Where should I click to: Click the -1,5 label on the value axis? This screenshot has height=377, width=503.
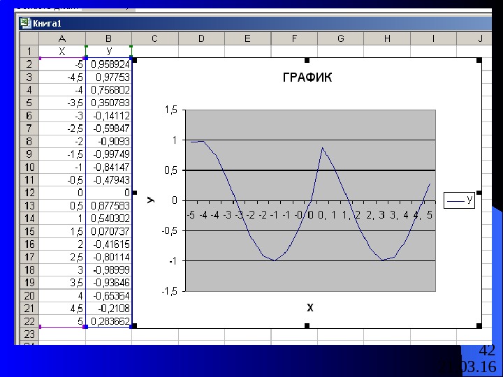pos(169,291)
